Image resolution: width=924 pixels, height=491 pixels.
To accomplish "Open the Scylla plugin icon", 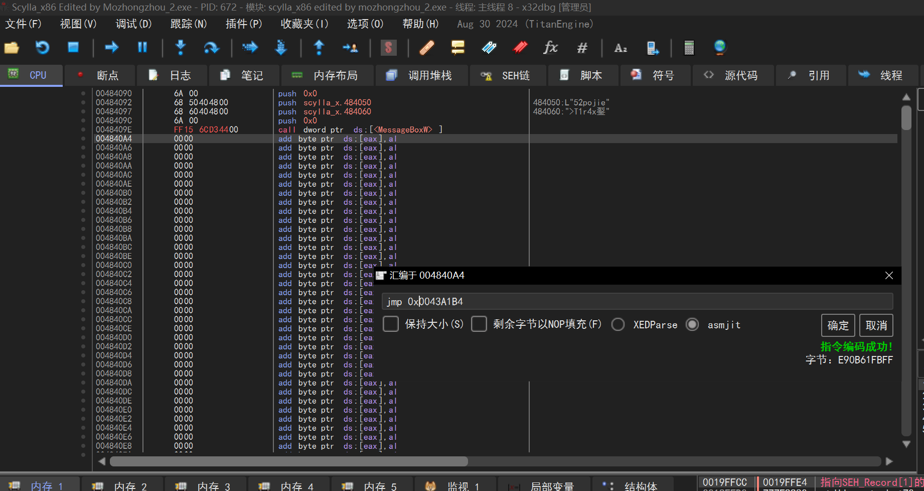I will 388,48.
